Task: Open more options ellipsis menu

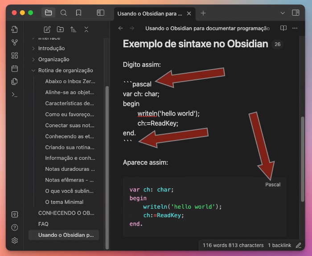Action: click(295, 28)
